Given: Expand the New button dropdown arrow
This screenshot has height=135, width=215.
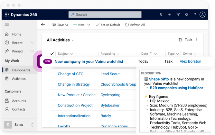Looking at the screenshot, I should (89, 25).
